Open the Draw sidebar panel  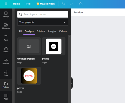[6, 73]
